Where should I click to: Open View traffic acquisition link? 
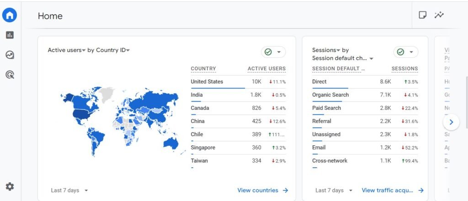[393, 190]
